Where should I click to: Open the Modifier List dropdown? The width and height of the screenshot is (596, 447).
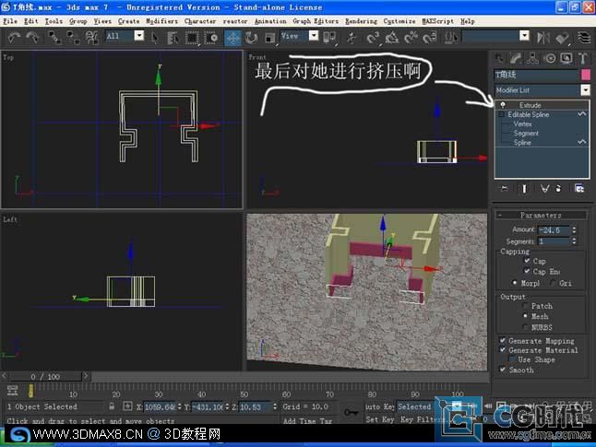(585, 90)
